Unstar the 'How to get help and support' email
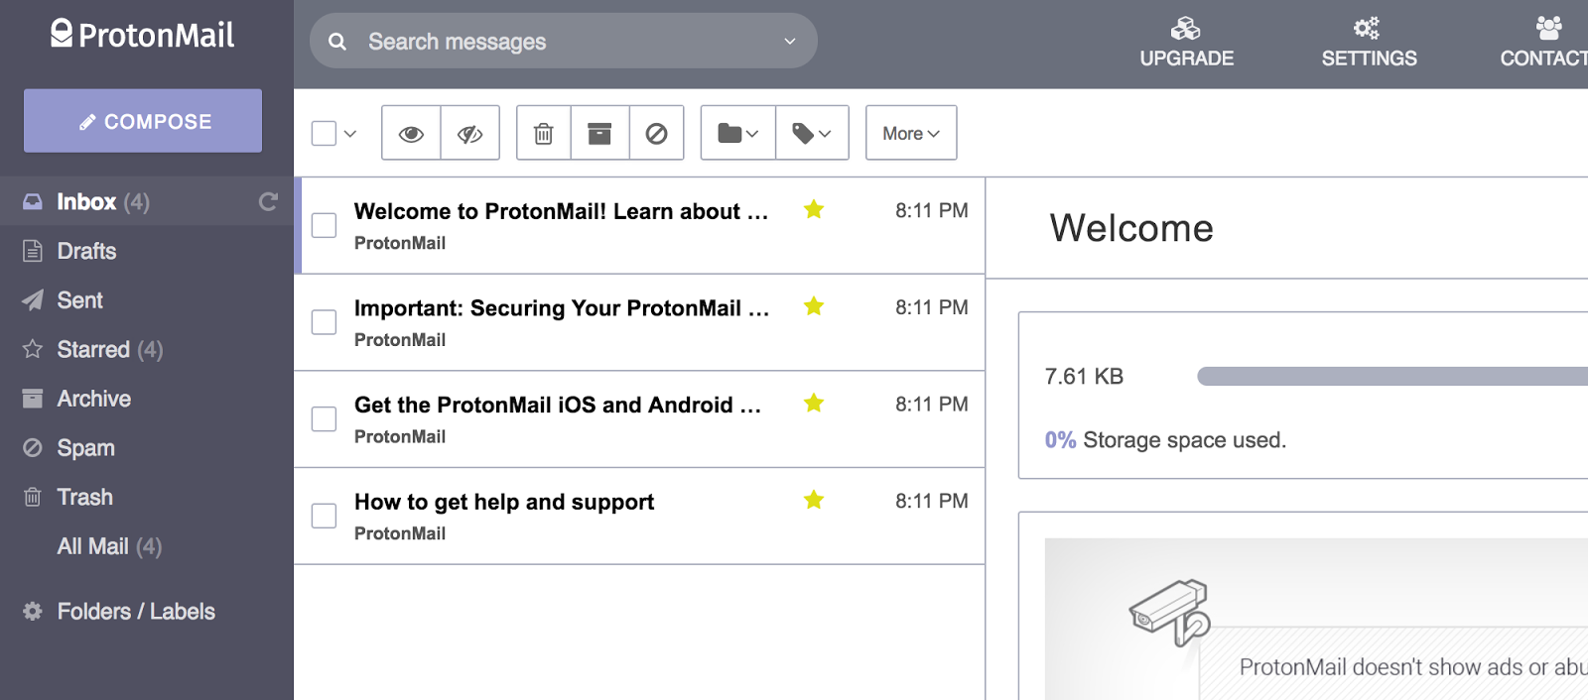The image size is (1588, 700). (814, 500)
